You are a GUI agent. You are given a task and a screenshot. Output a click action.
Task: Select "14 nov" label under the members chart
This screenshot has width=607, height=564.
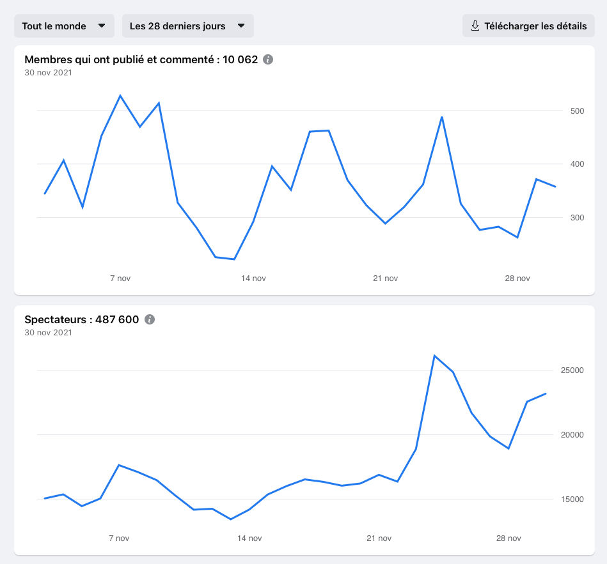[x=253, y=278]
